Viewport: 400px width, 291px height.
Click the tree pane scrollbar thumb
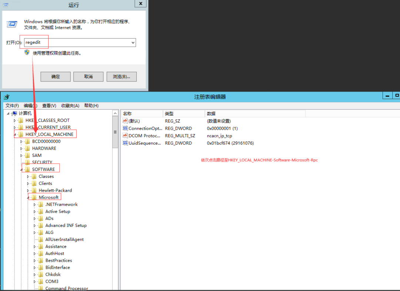pos(115,132)
